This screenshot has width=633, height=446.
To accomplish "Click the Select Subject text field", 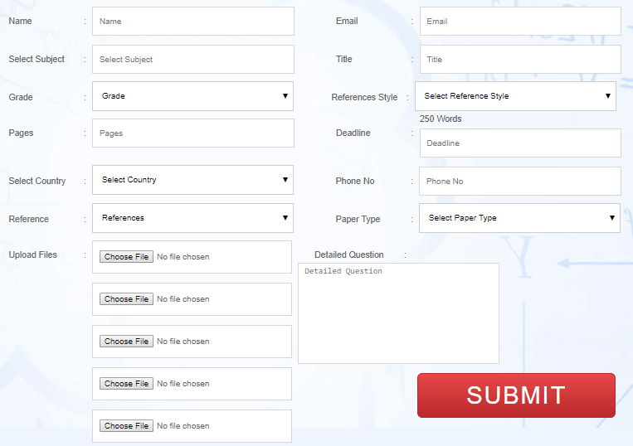I will [x=193, y=60].
